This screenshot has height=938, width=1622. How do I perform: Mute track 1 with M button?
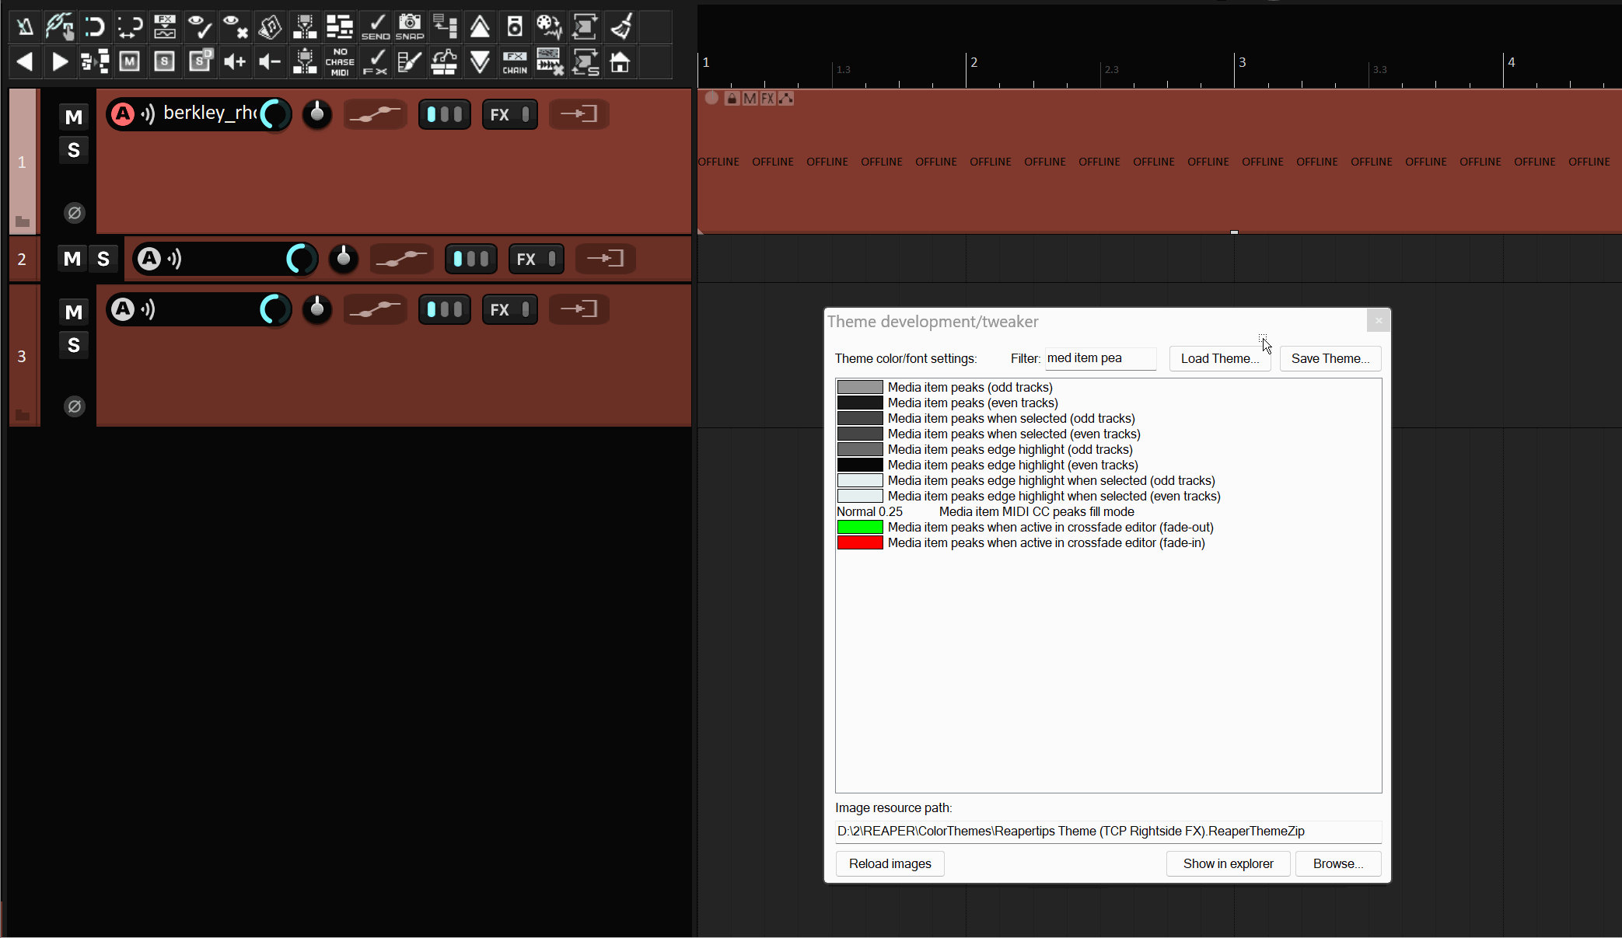74,117
